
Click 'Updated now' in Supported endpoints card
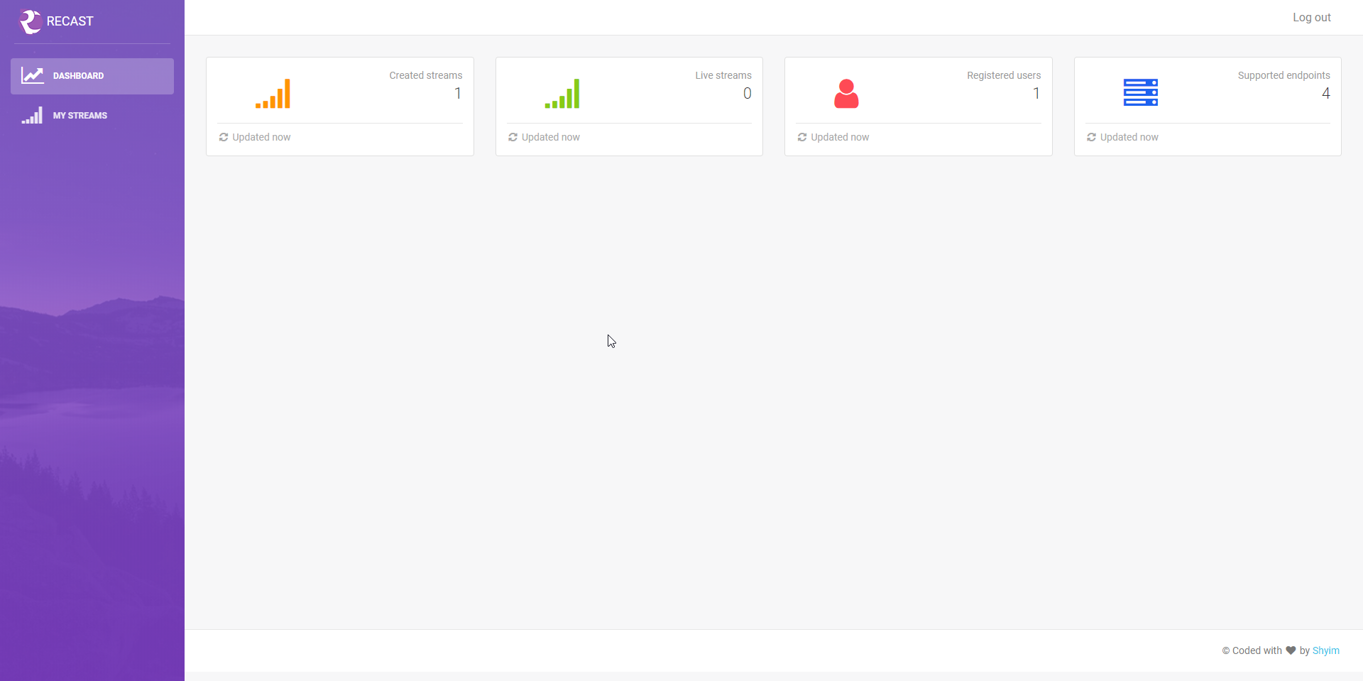pyautogui.click(x=1129, y=137)
